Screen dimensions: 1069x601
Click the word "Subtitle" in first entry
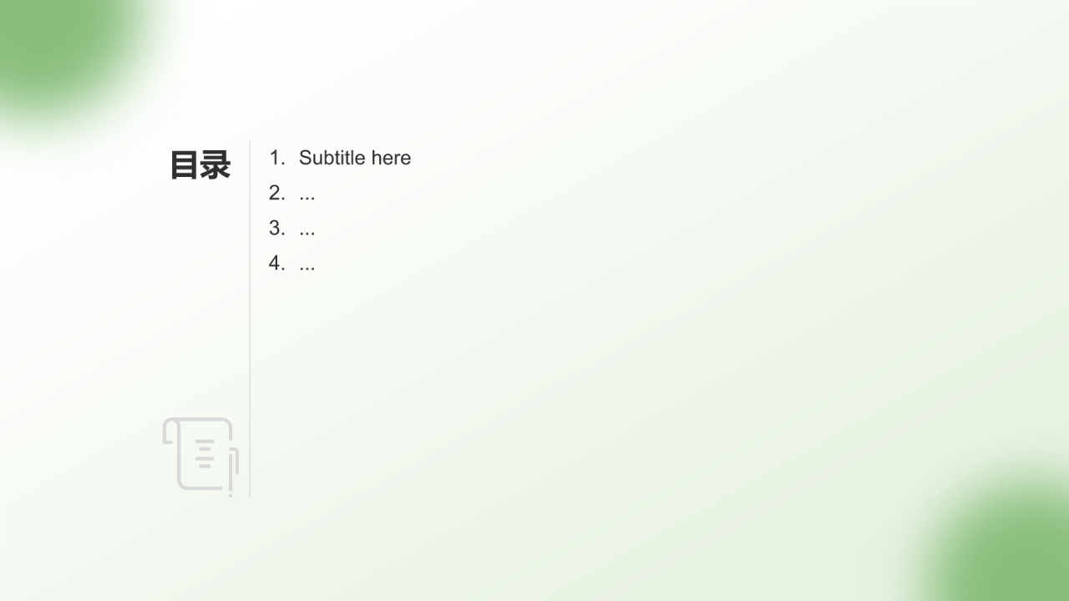332,158
